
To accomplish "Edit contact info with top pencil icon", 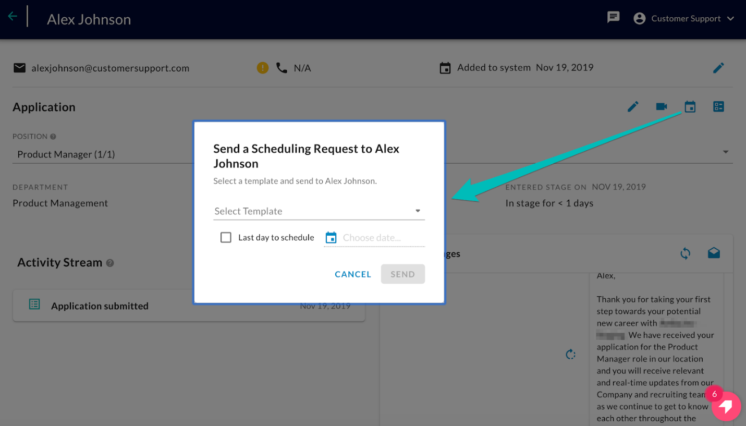I will tap(718, 68).
